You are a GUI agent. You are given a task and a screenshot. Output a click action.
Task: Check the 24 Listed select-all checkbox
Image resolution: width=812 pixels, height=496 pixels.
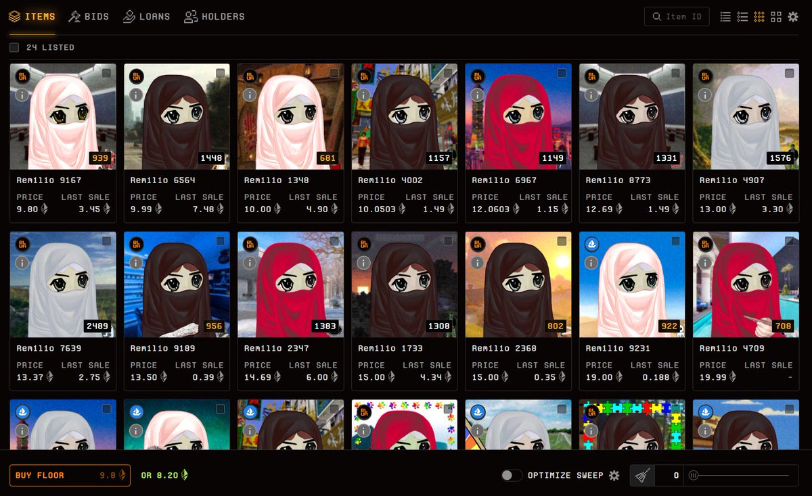14,47
